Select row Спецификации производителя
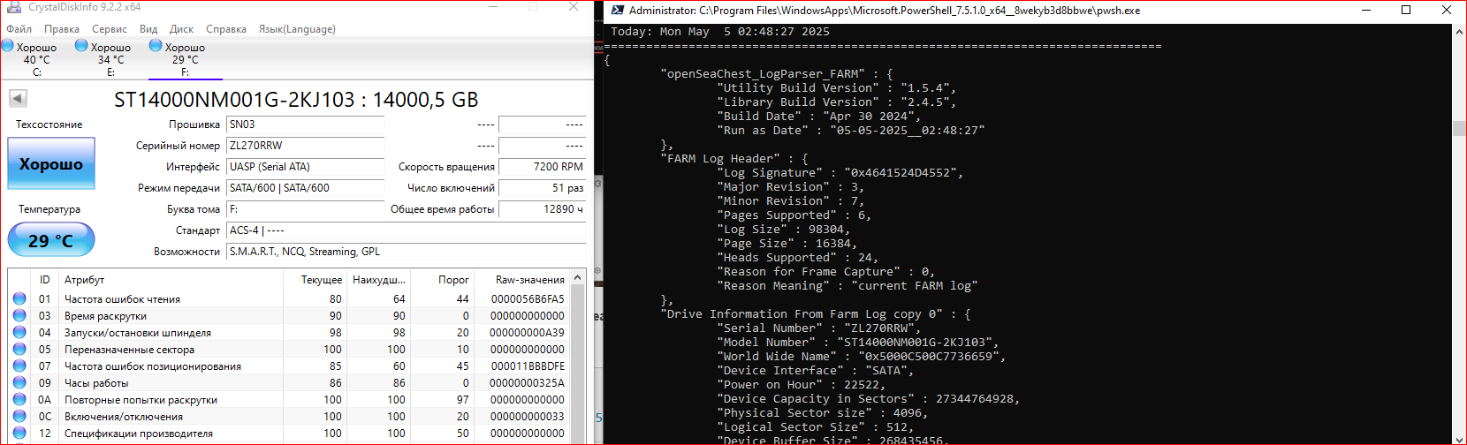 point(289,434)
